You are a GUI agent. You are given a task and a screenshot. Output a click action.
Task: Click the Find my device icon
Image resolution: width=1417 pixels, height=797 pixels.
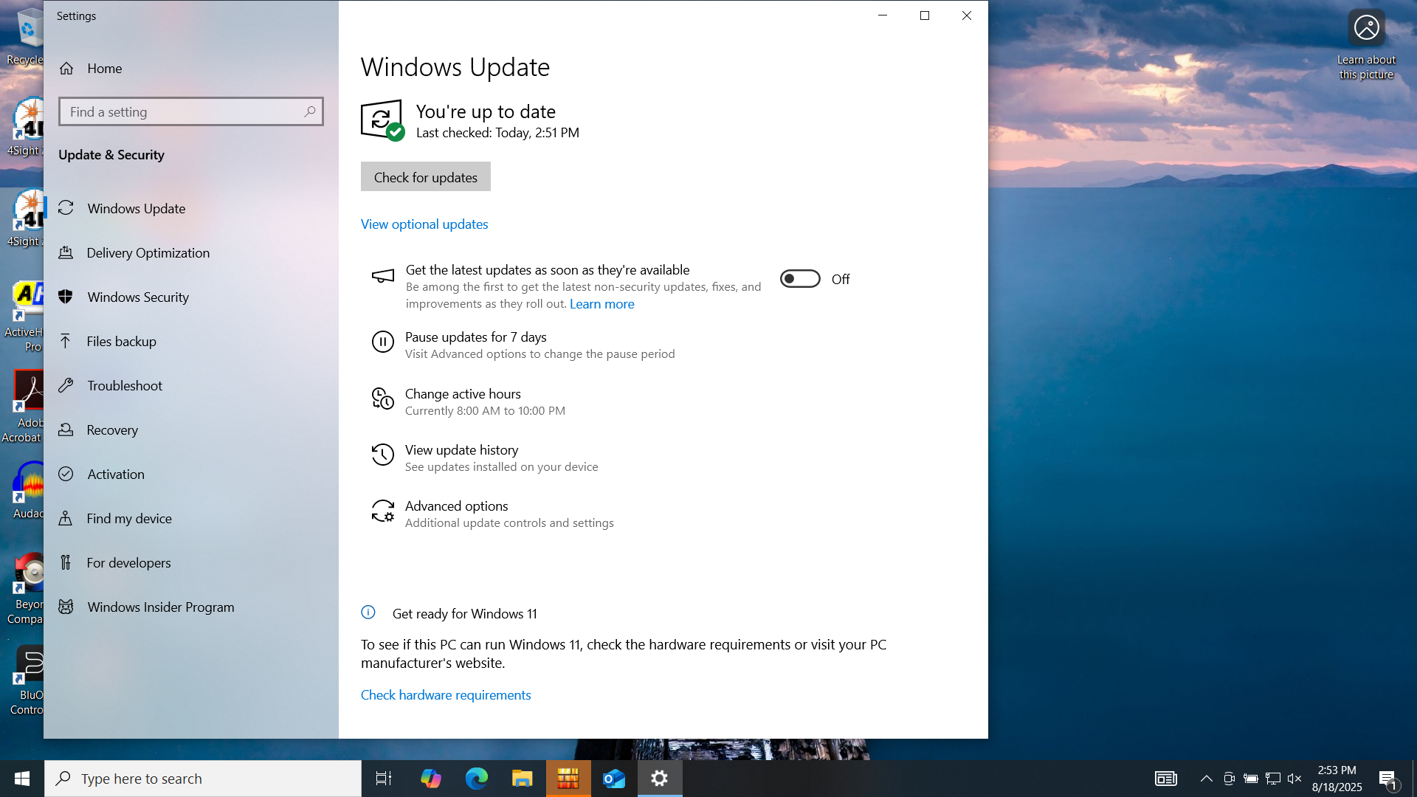(x=66, y=518)
